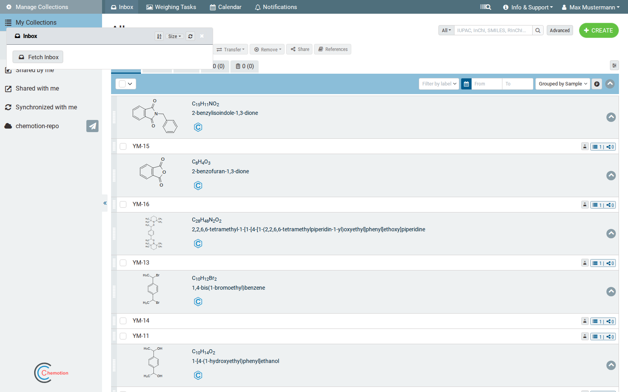Click the References button
The width and height of the screenshot is (628, 392).
tap(332, 49)
